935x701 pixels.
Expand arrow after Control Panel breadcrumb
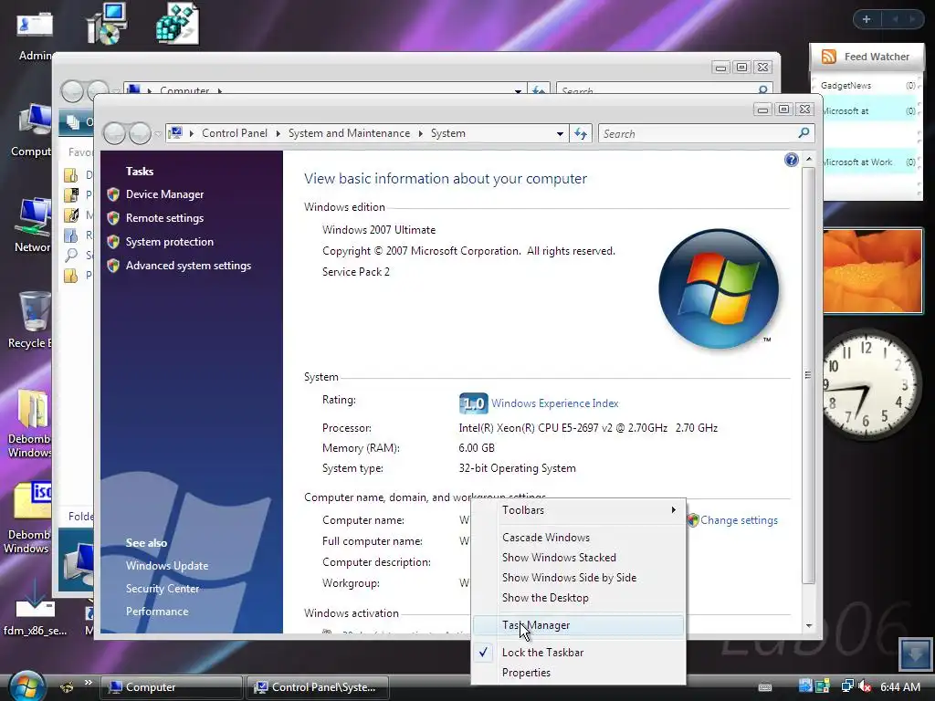pyautogui.click(x=278, y=133)
